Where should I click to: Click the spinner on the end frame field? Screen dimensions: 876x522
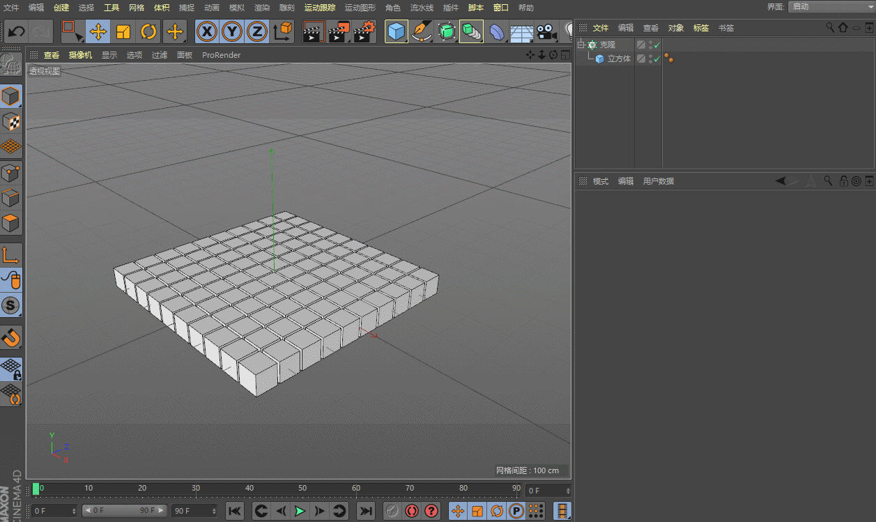[x=214, y=511]
